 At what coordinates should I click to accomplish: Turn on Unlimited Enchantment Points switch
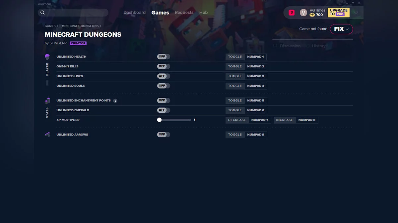[164, 100]
